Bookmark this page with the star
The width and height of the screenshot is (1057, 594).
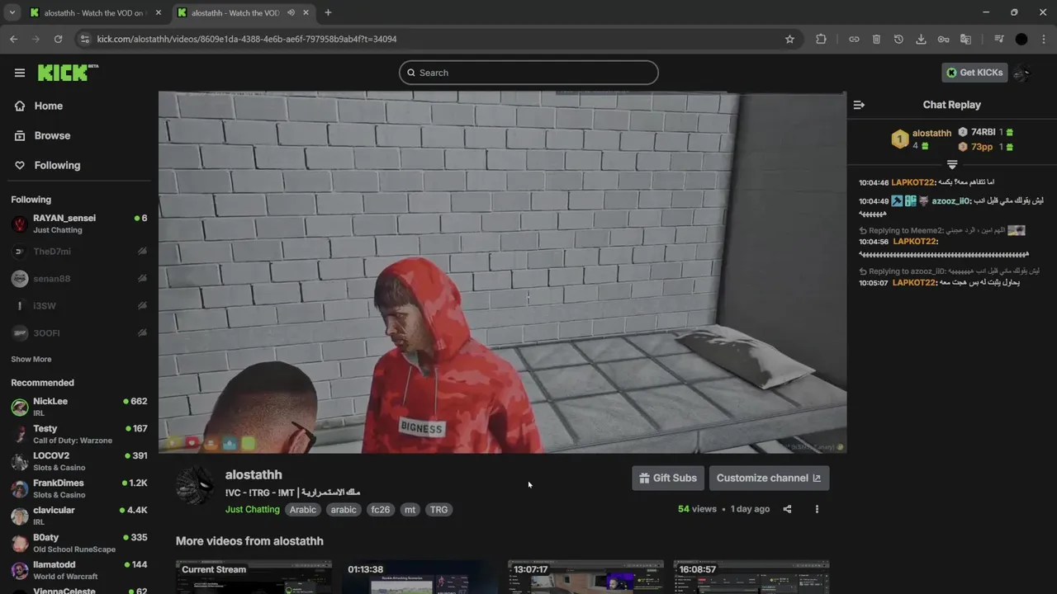click(789, 39)
